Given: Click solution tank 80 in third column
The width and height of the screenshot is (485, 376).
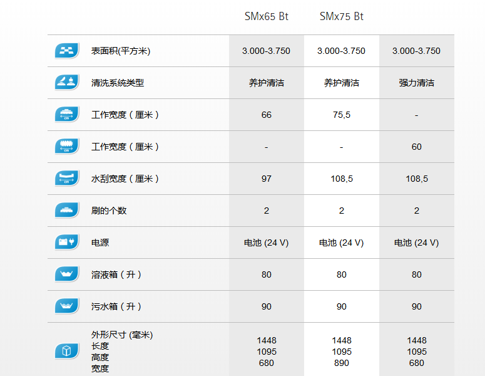Looking at the screenshot, I should tap(417, 274).
